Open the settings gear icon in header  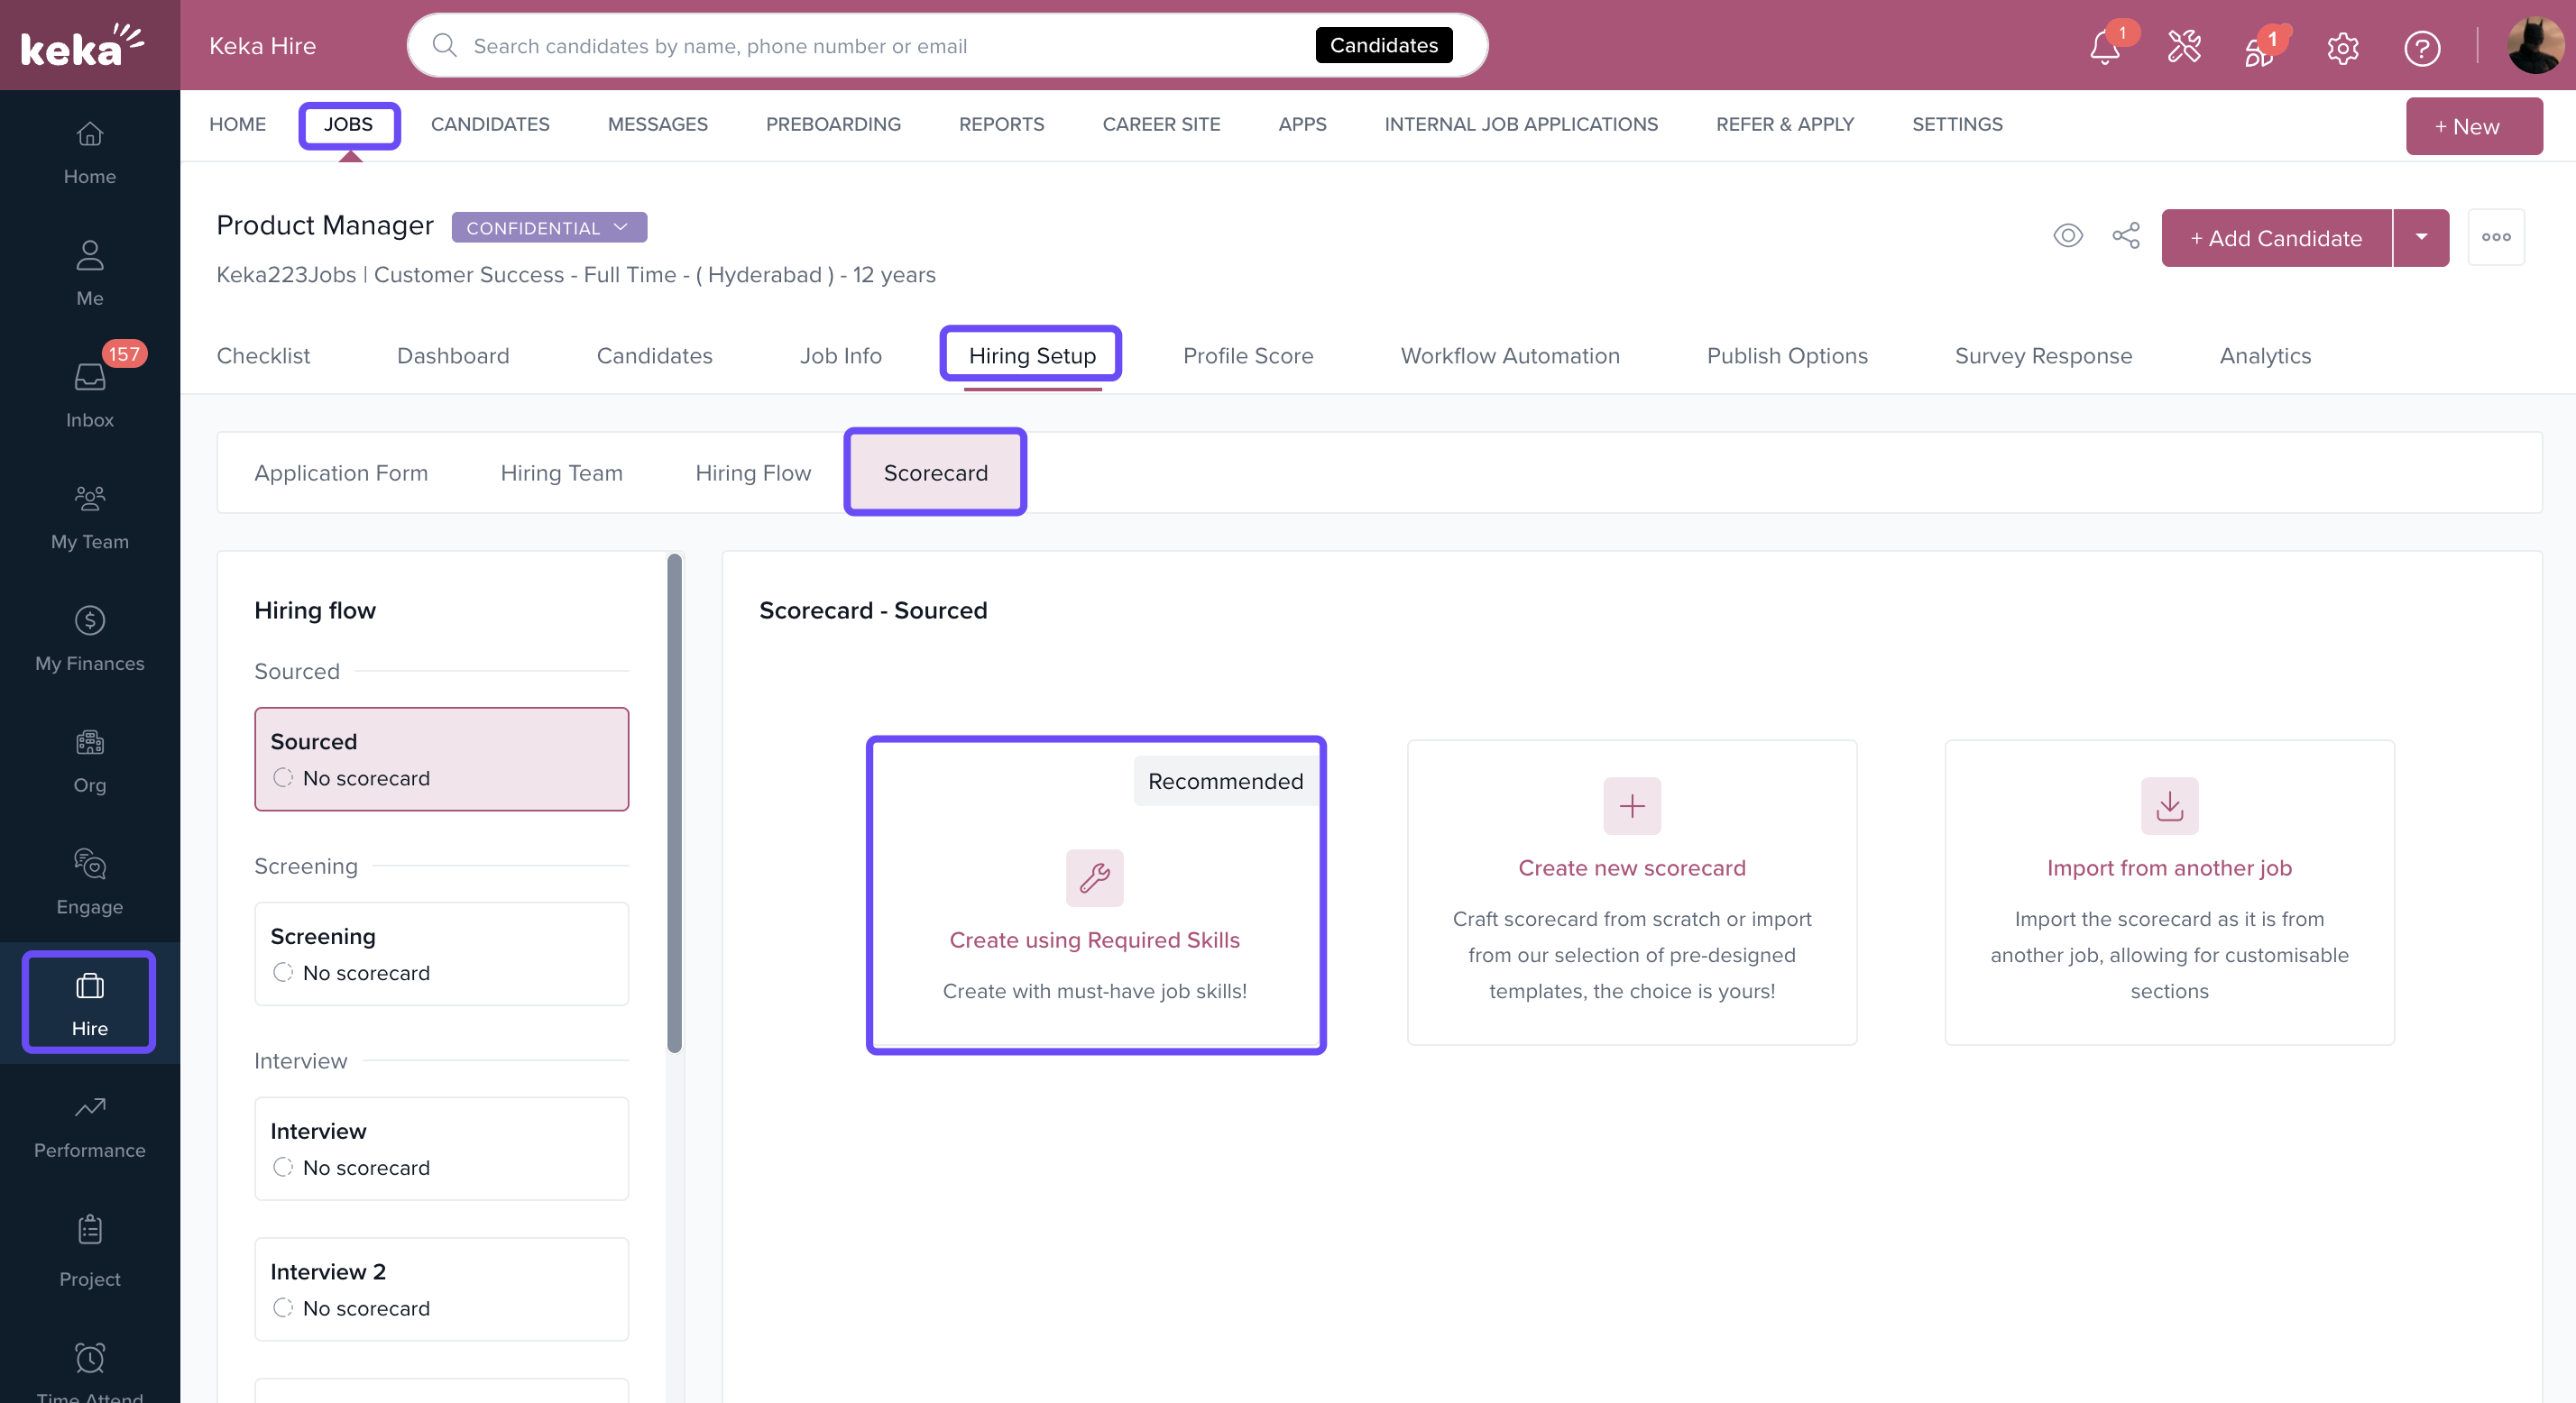point(2342,47)
